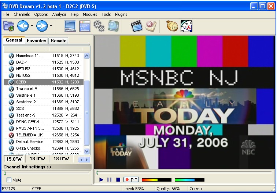Click the open folder icon in toolbar
Image resolution: width=277 pixels, height=193 pixels.
pyautogui.click(x=8, y=26)
